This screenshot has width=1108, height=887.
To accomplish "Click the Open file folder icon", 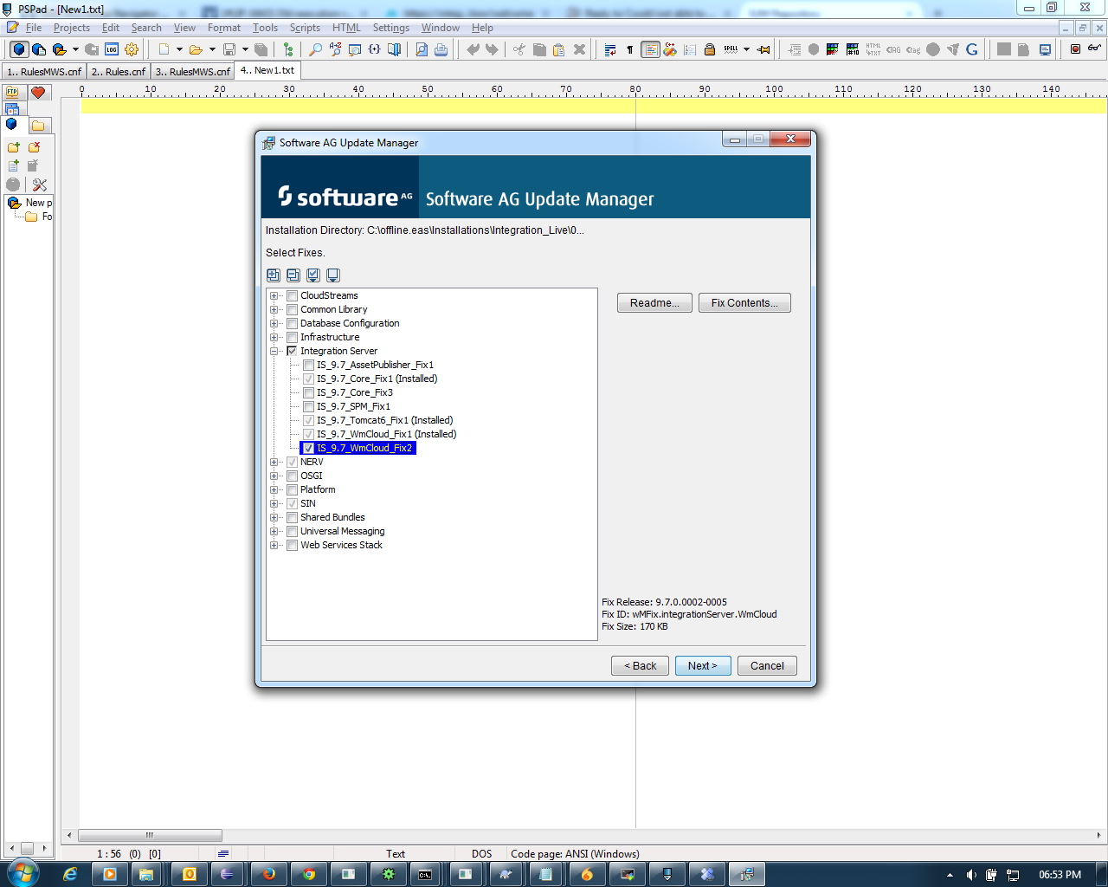I will (x=196, y=49).
